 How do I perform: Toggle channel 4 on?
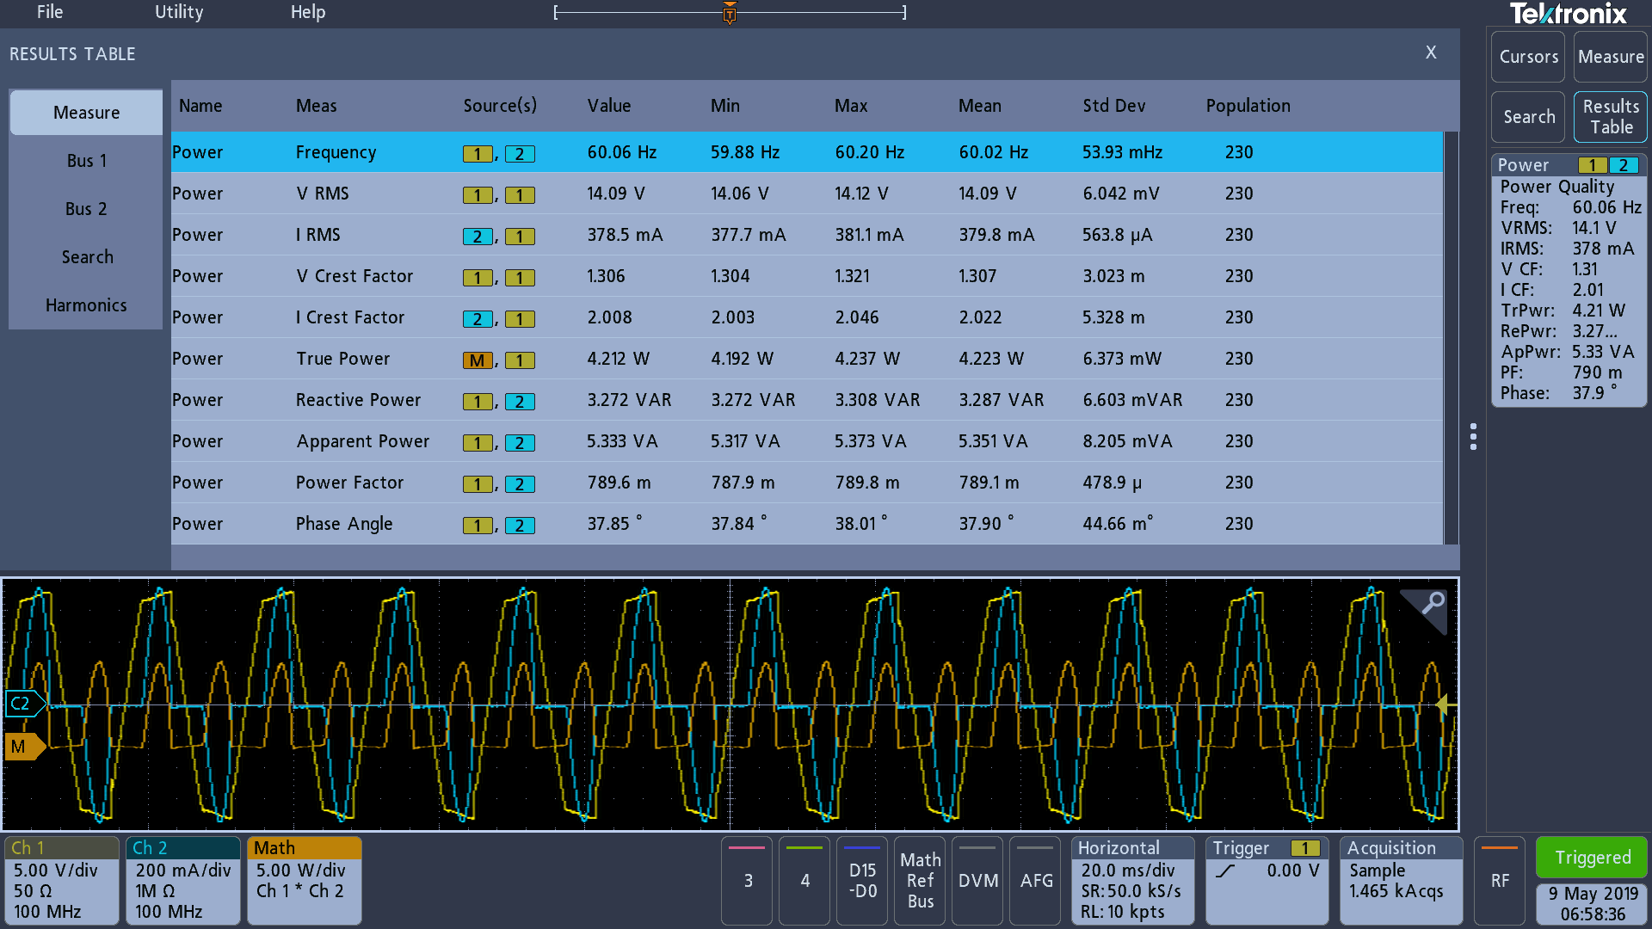[804, 880]
